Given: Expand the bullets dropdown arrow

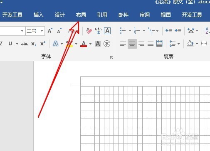Looking at the screenshot, I should [x=130, y=31].
